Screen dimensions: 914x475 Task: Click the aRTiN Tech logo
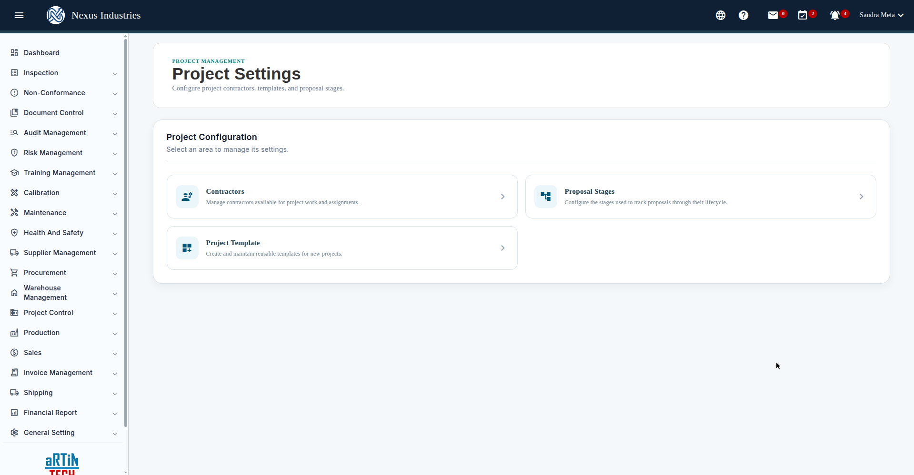(x=62, y=464)
